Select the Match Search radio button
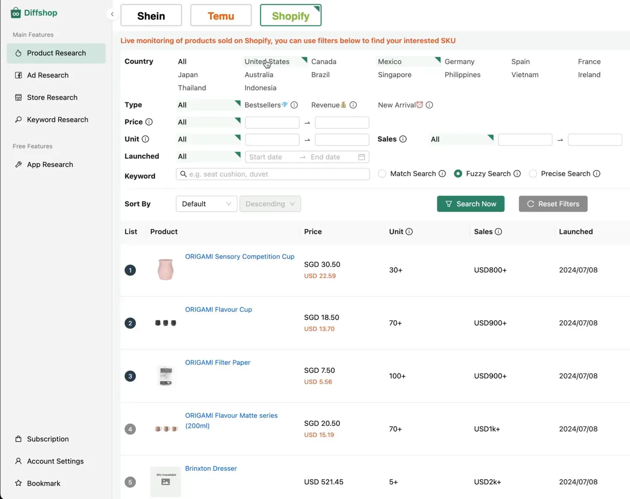The image size is (630, 499). (x=382, y=174)
